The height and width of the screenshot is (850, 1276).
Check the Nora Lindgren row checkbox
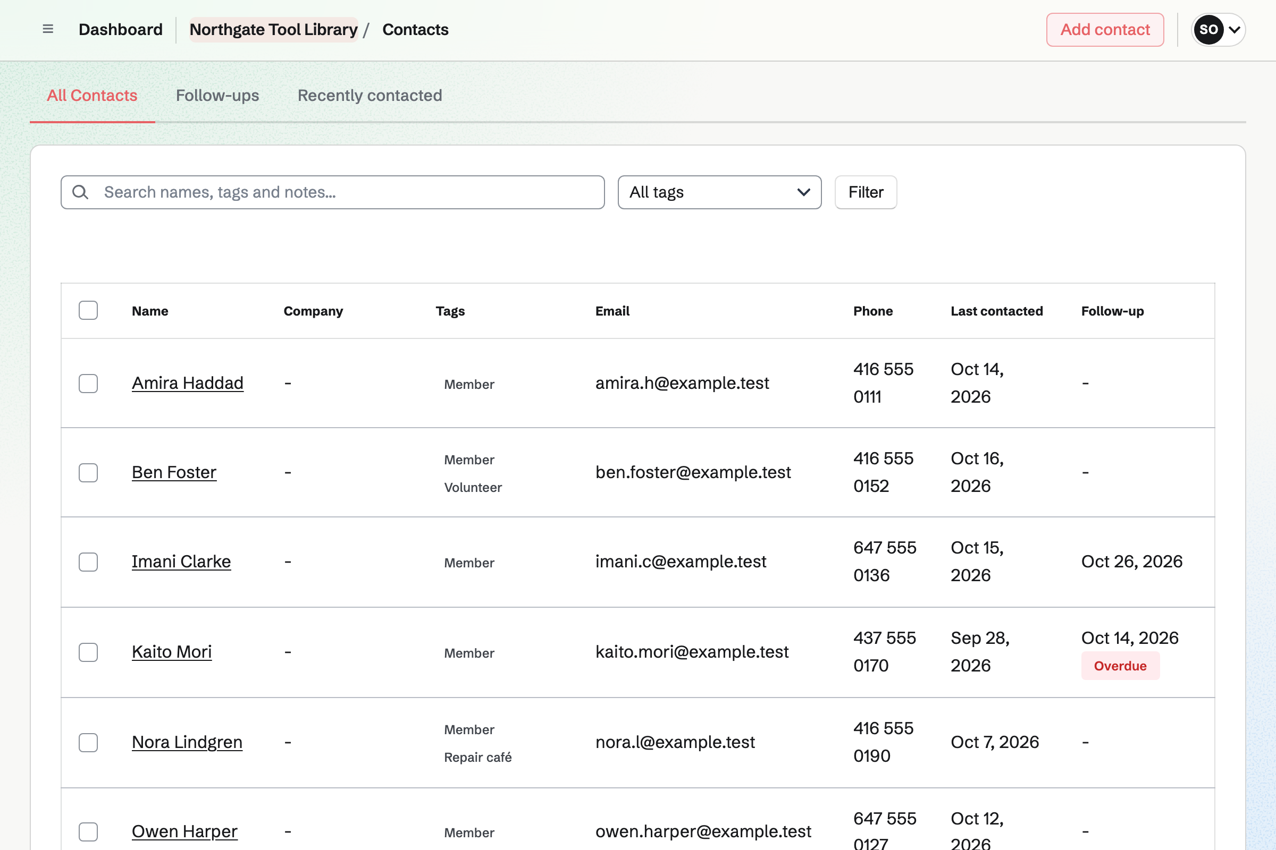coord(88,742)
